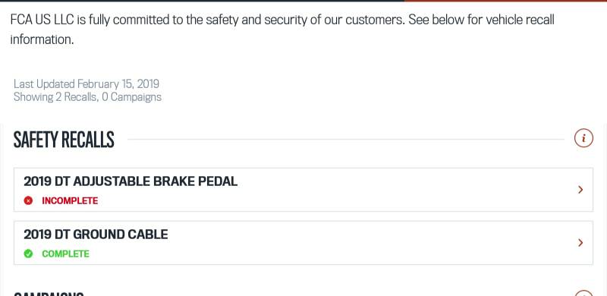The image size is (607, 296).
Task: Open 2019 DT Adjustable Brake Pedal recall
Action: 131,181
